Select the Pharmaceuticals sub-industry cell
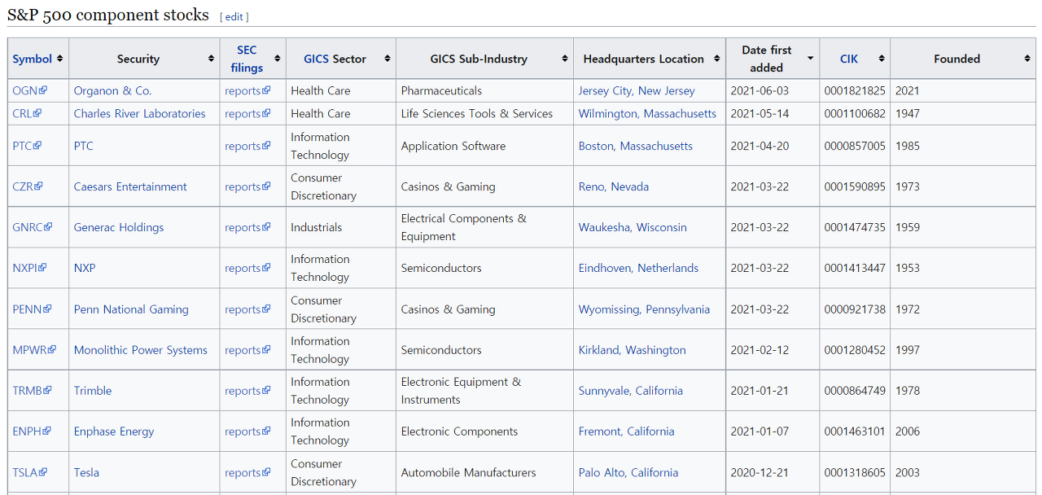The height and width of the screenshot is (495, 1042). click(x=484, y=90)
